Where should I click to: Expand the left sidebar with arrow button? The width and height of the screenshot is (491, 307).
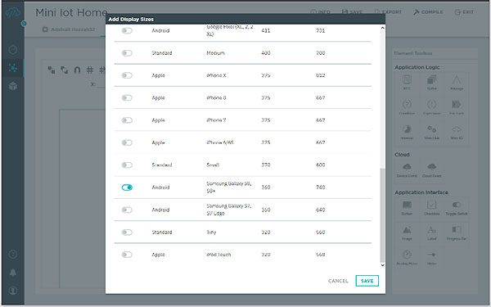(x=24, y=24)
